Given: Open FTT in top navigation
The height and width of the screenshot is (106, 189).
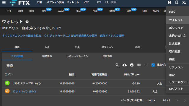Looking at the screenshot, I should pyautogui.click(x=99, y=2).
